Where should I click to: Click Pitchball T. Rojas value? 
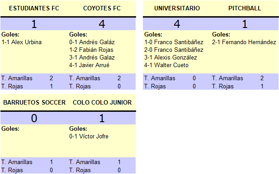[262, 87]
